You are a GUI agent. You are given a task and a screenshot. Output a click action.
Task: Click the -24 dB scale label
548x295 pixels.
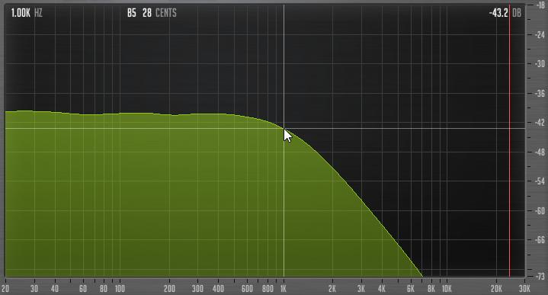pyautogui.click(x=540, y=35)
